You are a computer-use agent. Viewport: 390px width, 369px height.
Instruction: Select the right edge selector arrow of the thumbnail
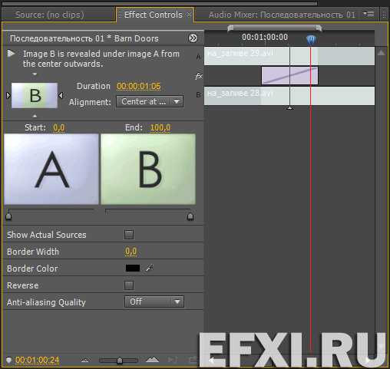coord(61,95)
